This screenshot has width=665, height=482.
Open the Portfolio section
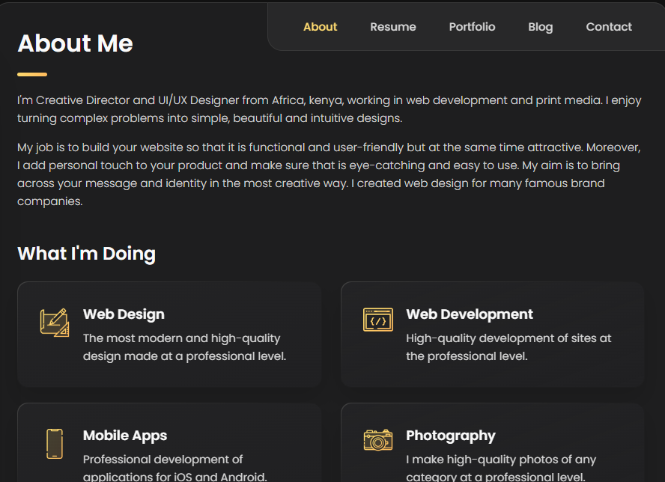pyautogui.click(x=472, y=26)
